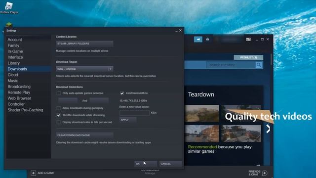This screenshot has width=316, height=178.
Task: Open bottom-right Teardown screenshot thumbnail
Action: (x=241, y=133)
